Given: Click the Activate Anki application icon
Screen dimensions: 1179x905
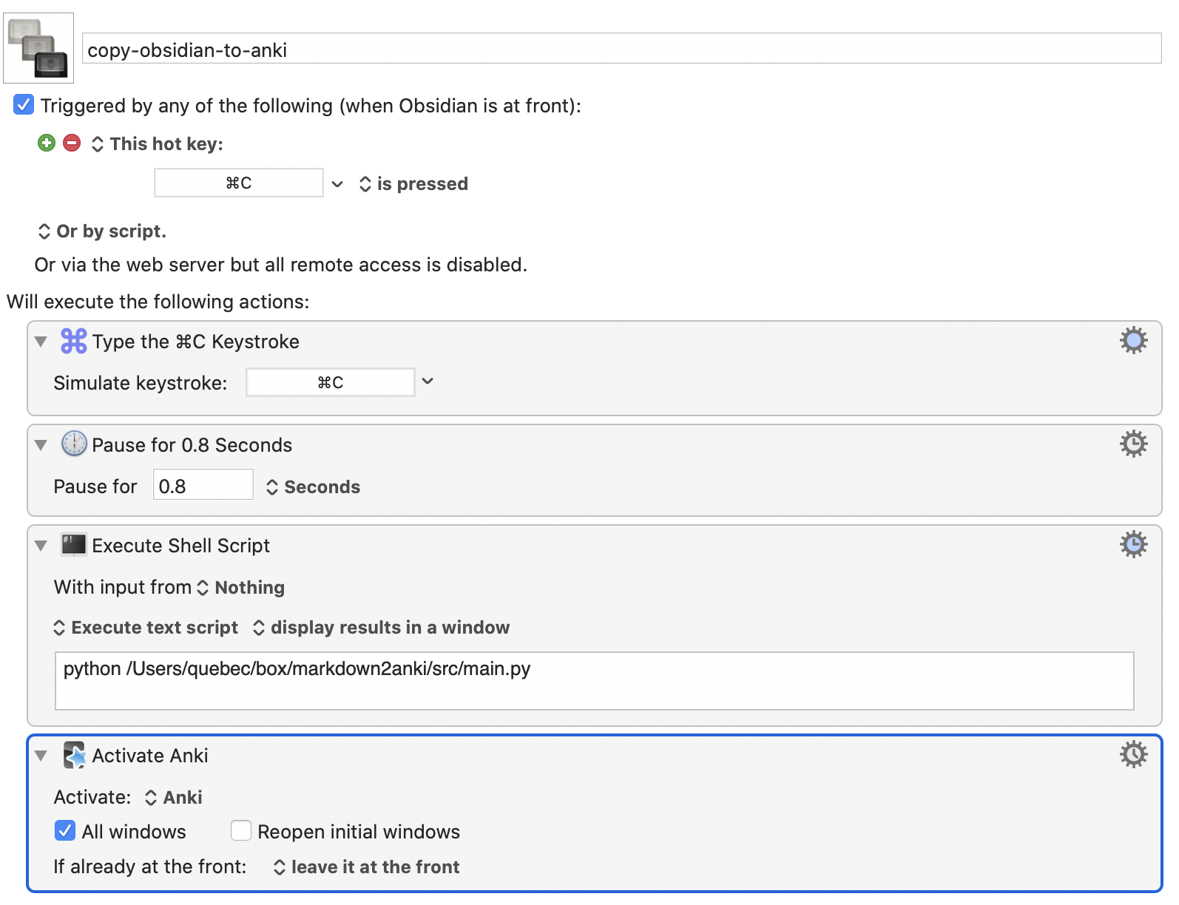Looking at the screenshot, I should pos(74,755).
